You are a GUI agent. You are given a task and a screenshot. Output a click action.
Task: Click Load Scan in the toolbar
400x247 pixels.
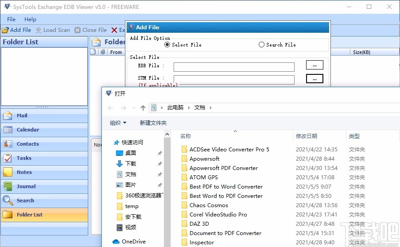click(53, 30)
